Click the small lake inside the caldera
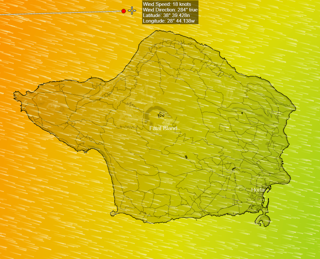The width and height of the screenshot is (320, 259). point(161,115)
